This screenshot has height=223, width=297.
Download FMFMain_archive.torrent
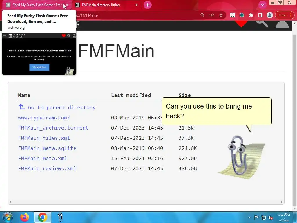click(x=53, y=128)
